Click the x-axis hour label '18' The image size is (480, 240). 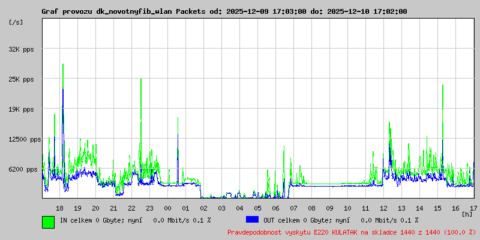pyautogui.click(x=59, y=208)
